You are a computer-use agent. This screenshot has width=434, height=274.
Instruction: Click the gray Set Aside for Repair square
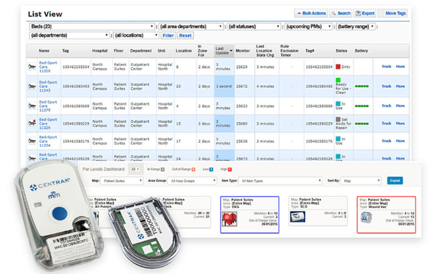click(x=338, y=119)
